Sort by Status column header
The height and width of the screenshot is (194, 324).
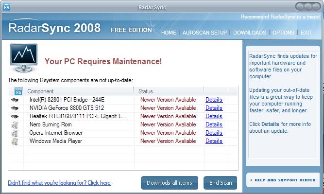point(145,91)
